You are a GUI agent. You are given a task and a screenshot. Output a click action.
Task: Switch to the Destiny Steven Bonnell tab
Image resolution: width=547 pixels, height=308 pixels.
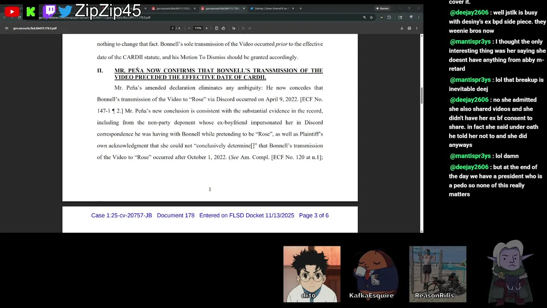click(272, 9)
